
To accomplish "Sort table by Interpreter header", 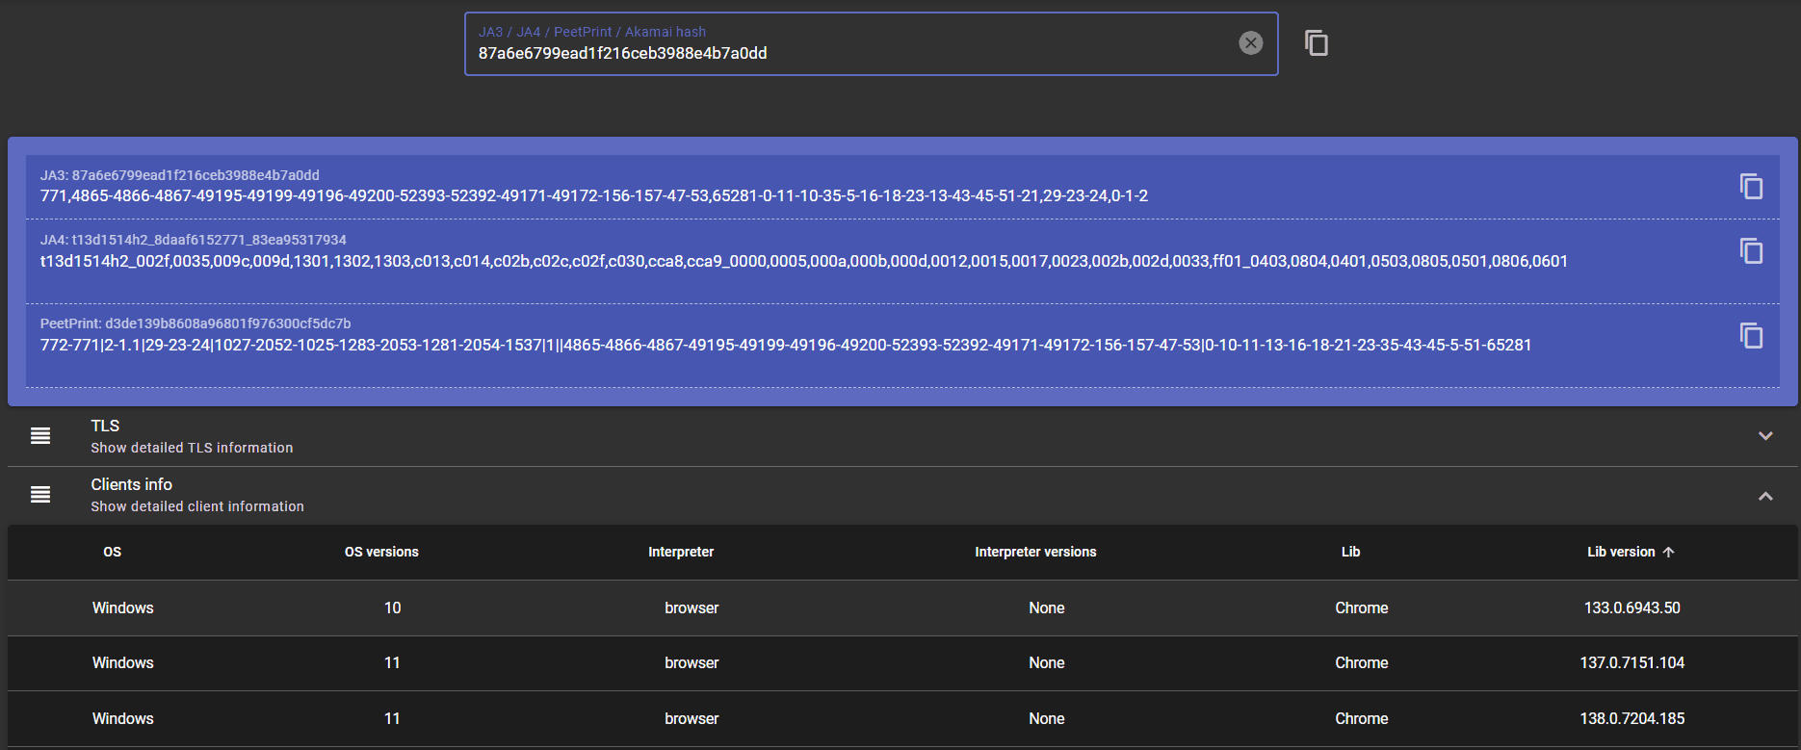I will 681,552.
